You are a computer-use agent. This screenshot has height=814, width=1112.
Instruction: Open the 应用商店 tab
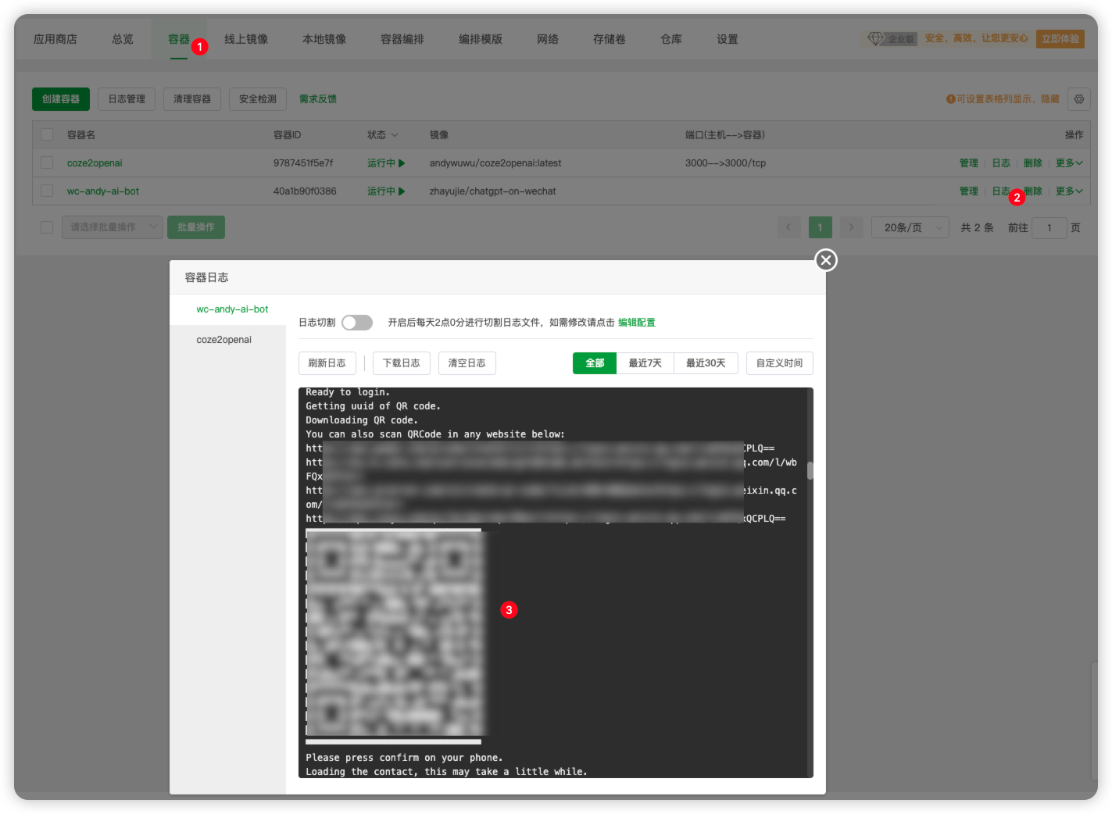(x=55, y=39)
